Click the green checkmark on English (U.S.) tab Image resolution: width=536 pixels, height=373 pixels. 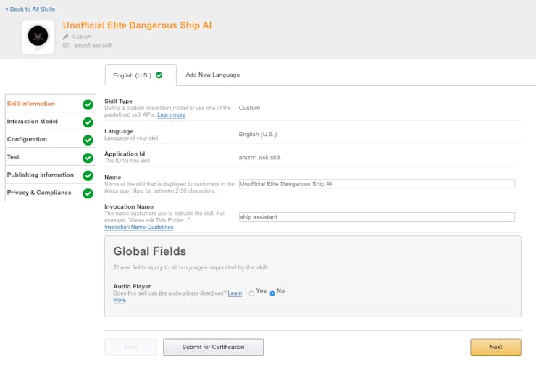[x=159, y=75]
